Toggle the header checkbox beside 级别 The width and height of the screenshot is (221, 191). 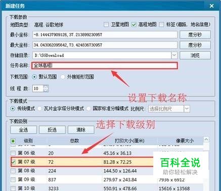(x=13, y=140)
